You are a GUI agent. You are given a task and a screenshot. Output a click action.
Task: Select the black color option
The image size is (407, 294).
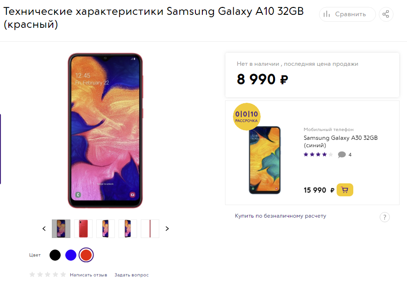point(55,255)
